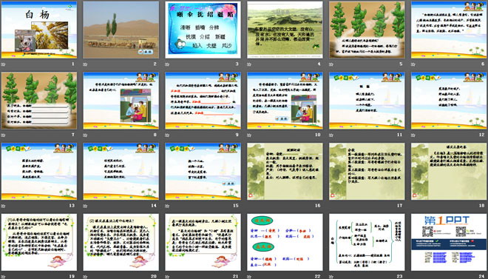Click the star icon beneath slide 9
488x279 pixels.
[167, 135]
